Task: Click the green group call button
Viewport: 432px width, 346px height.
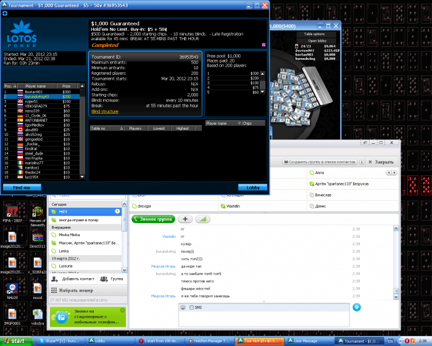Action: 154,219
